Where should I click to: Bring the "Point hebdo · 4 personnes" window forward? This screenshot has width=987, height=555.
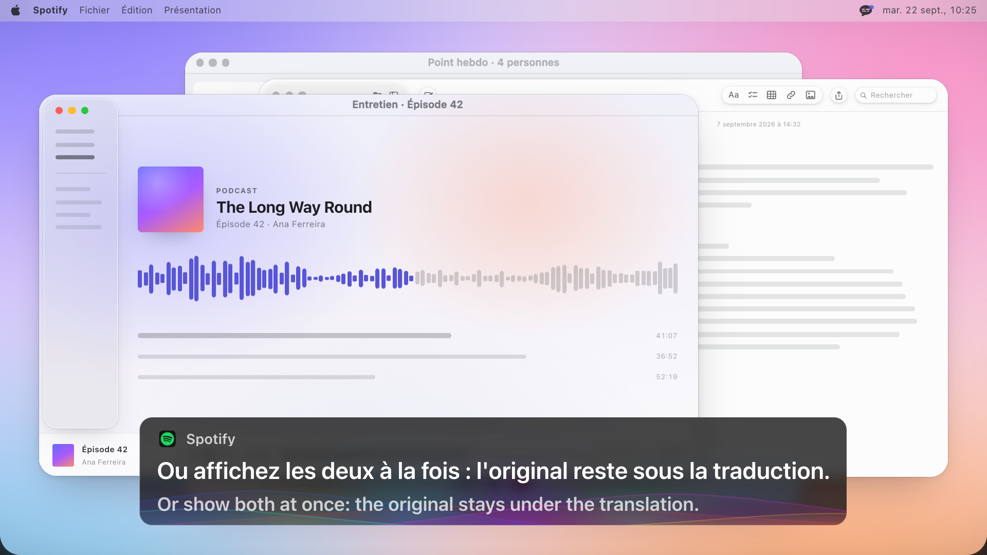point(493,62)
